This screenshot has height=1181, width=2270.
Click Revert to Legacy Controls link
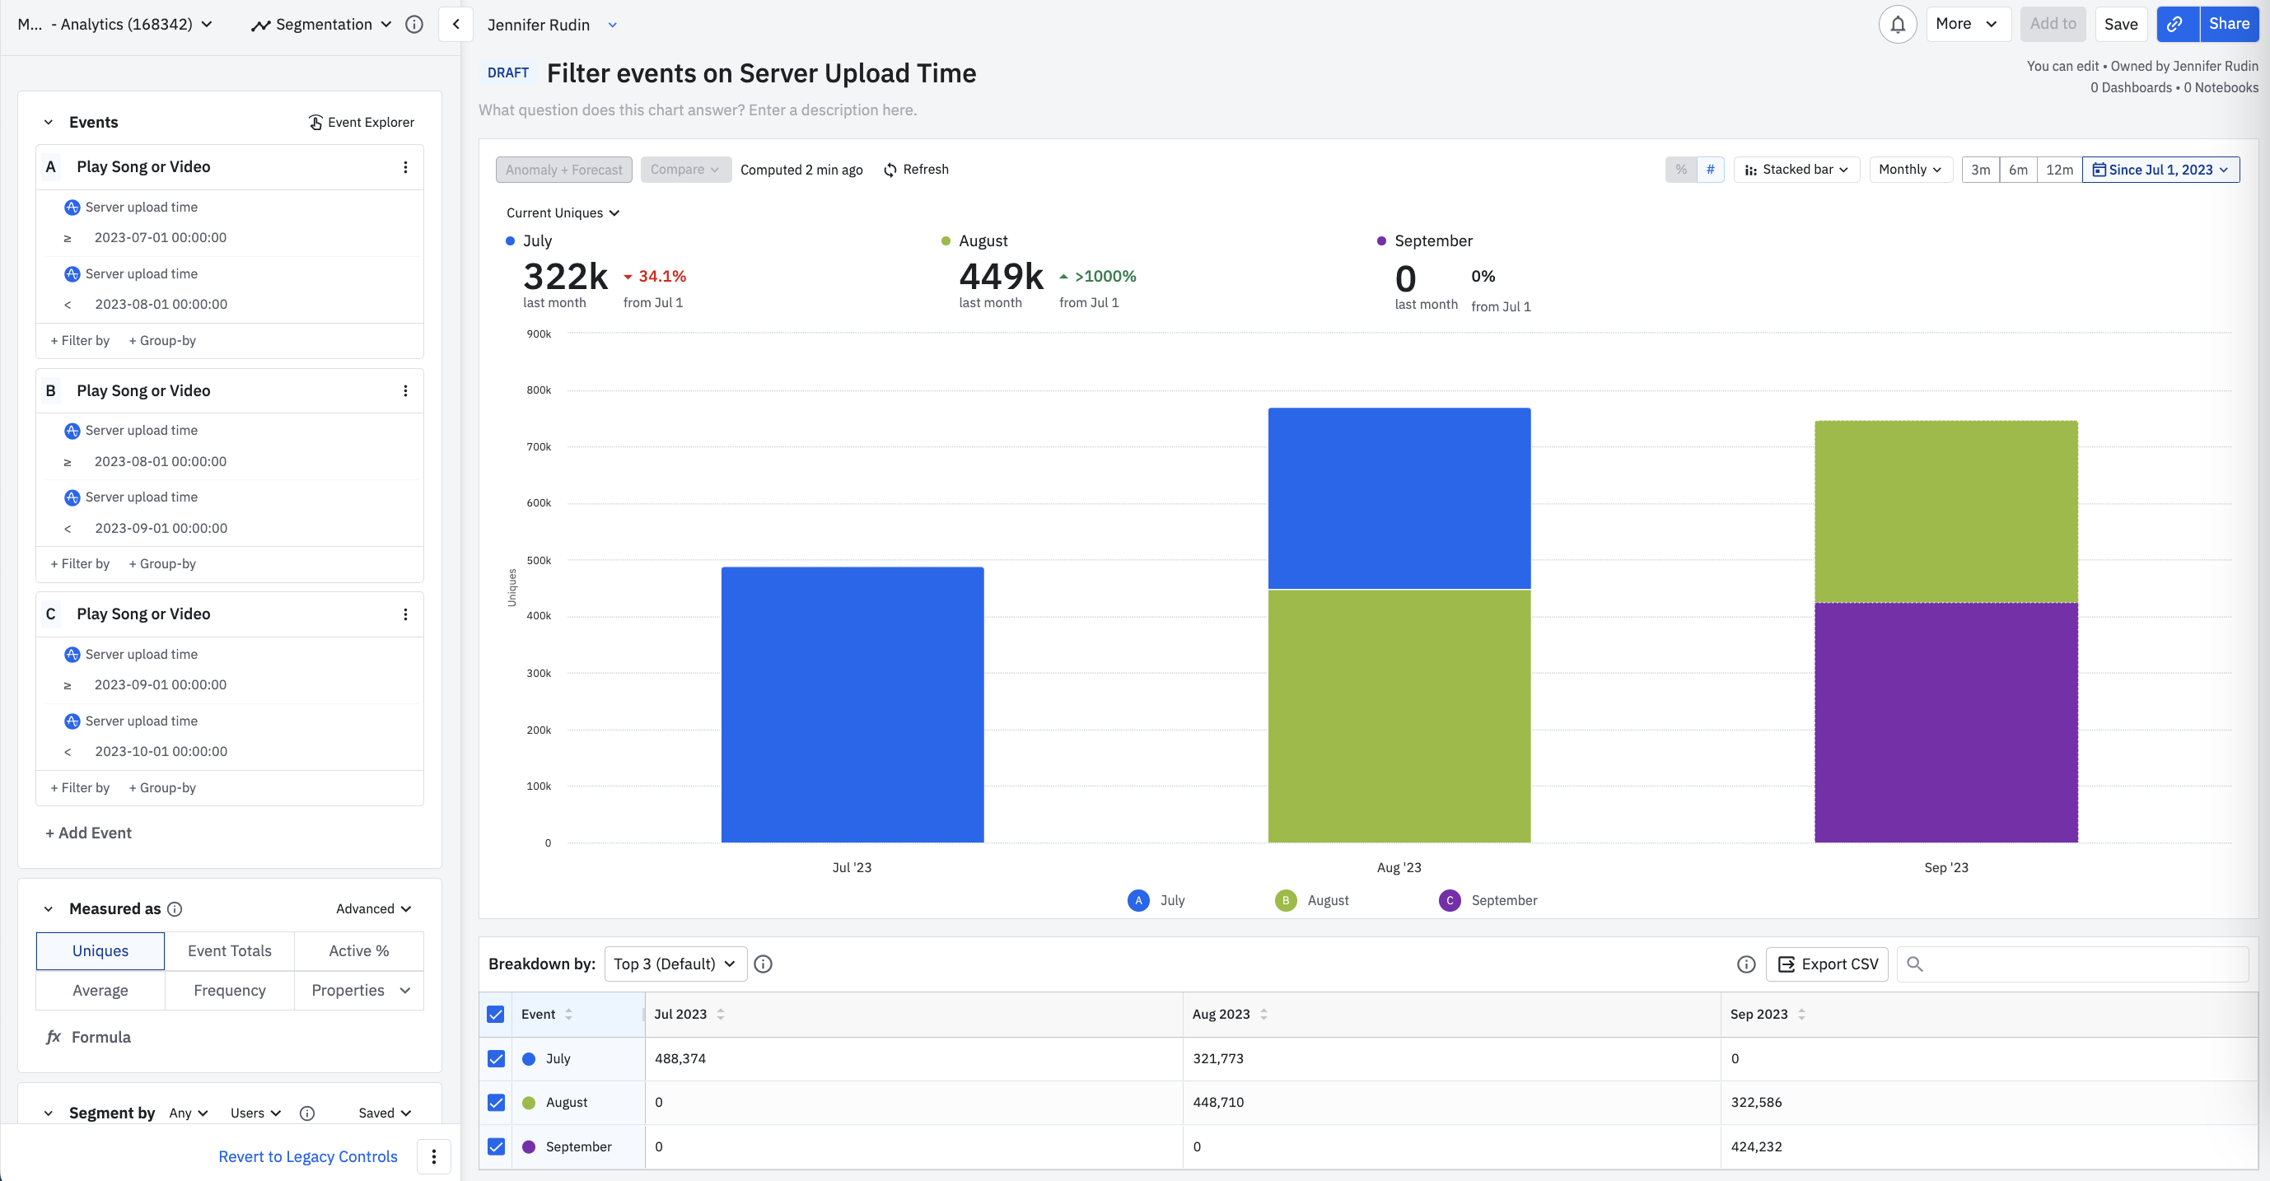307,1156
